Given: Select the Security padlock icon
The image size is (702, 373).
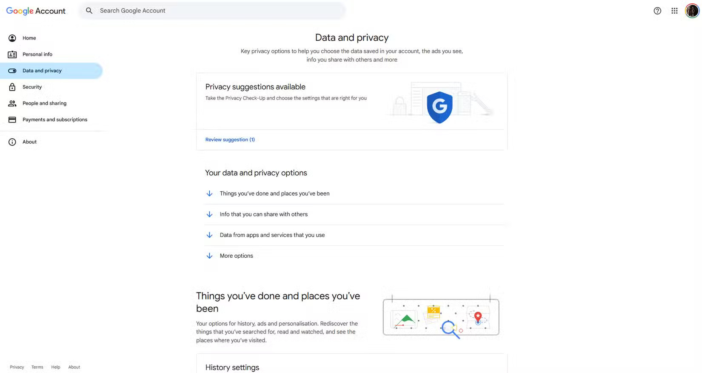Looking at the screenshot, I should tap(12, 87).
